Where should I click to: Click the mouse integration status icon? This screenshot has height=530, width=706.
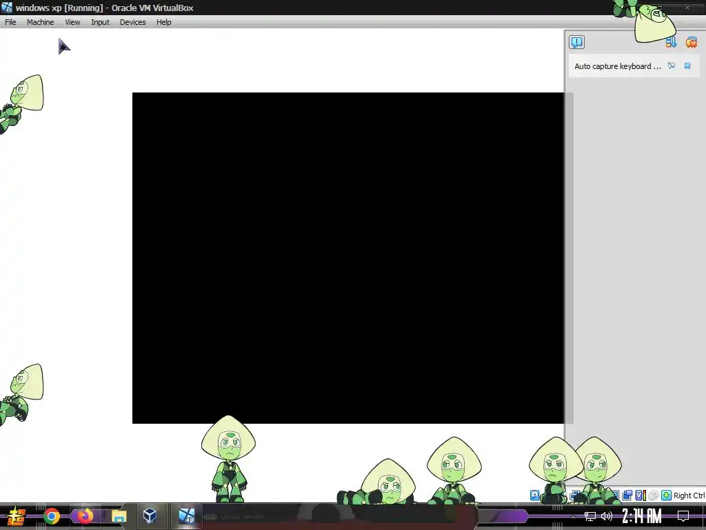(654, 495)
